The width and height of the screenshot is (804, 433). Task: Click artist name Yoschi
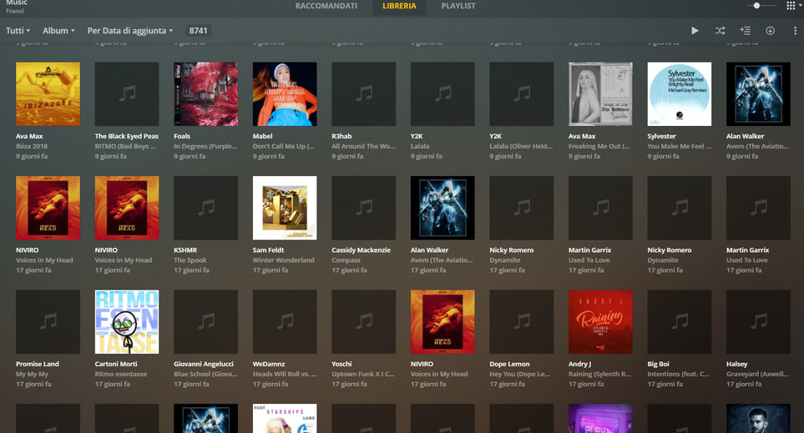[x=341, y=364]
